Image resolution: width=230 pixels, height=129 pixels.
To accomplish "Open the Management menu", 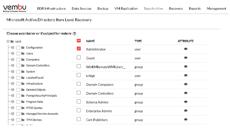I will point(216,9).
